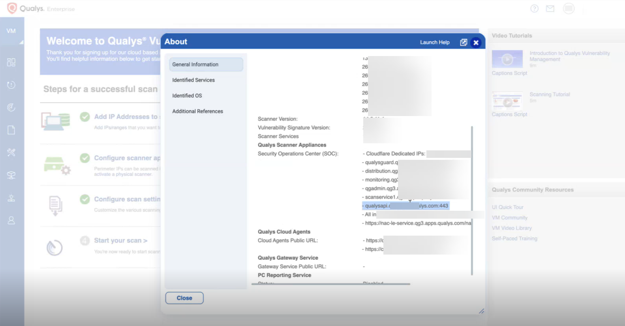Open the Scans clock icon in sidebar
Screen dimensions: 625x326
(x=11, y=85)
